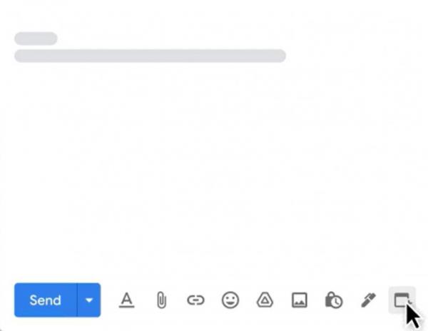Image resolution: width=428 pixels, height=331 pixels.
Task: Attach a file using the paperclip icon
Action: [161, 300]
